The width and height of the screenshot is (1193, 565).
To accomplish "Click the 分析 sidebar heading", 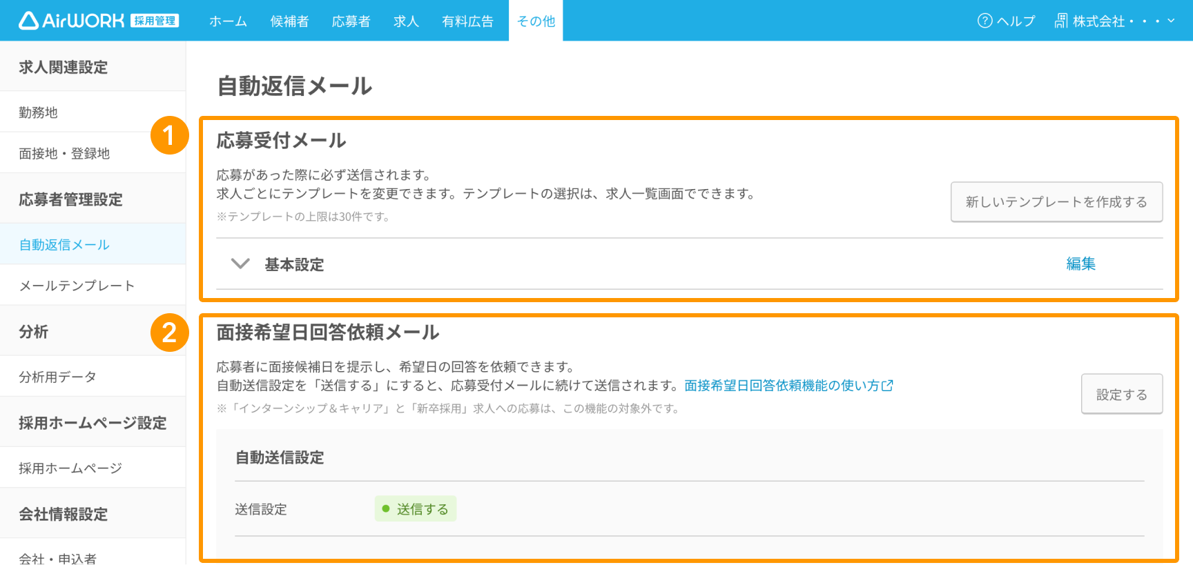I will pos(33,332).
